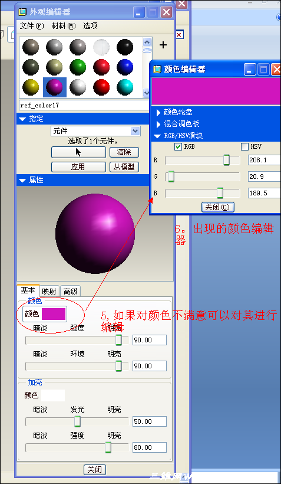
Task: Switch to the 高级 tab
Action: (70, 292)
